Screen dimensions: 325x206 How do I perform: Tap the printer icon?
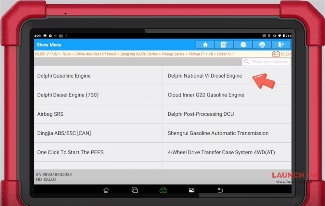262,45
